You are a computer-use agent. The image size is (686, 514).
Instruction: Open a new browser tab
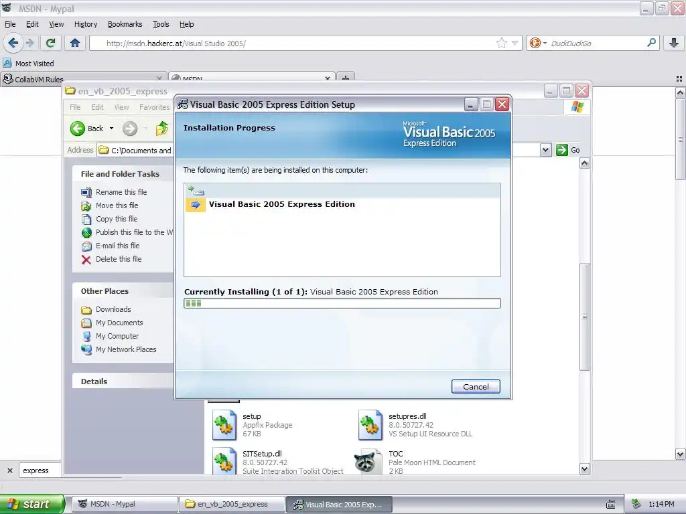pos(346,79)
